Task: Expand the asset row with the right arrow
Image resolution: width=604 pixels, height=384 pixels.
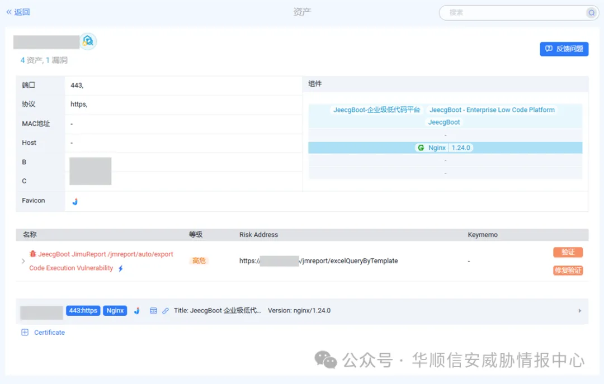Action: (580, 311)
